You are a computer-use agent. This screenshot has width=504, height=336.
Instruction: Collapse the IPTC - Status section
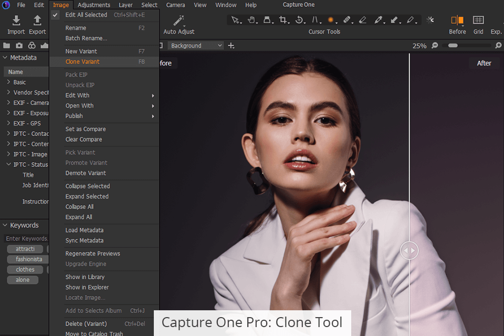tap(9, 164)
